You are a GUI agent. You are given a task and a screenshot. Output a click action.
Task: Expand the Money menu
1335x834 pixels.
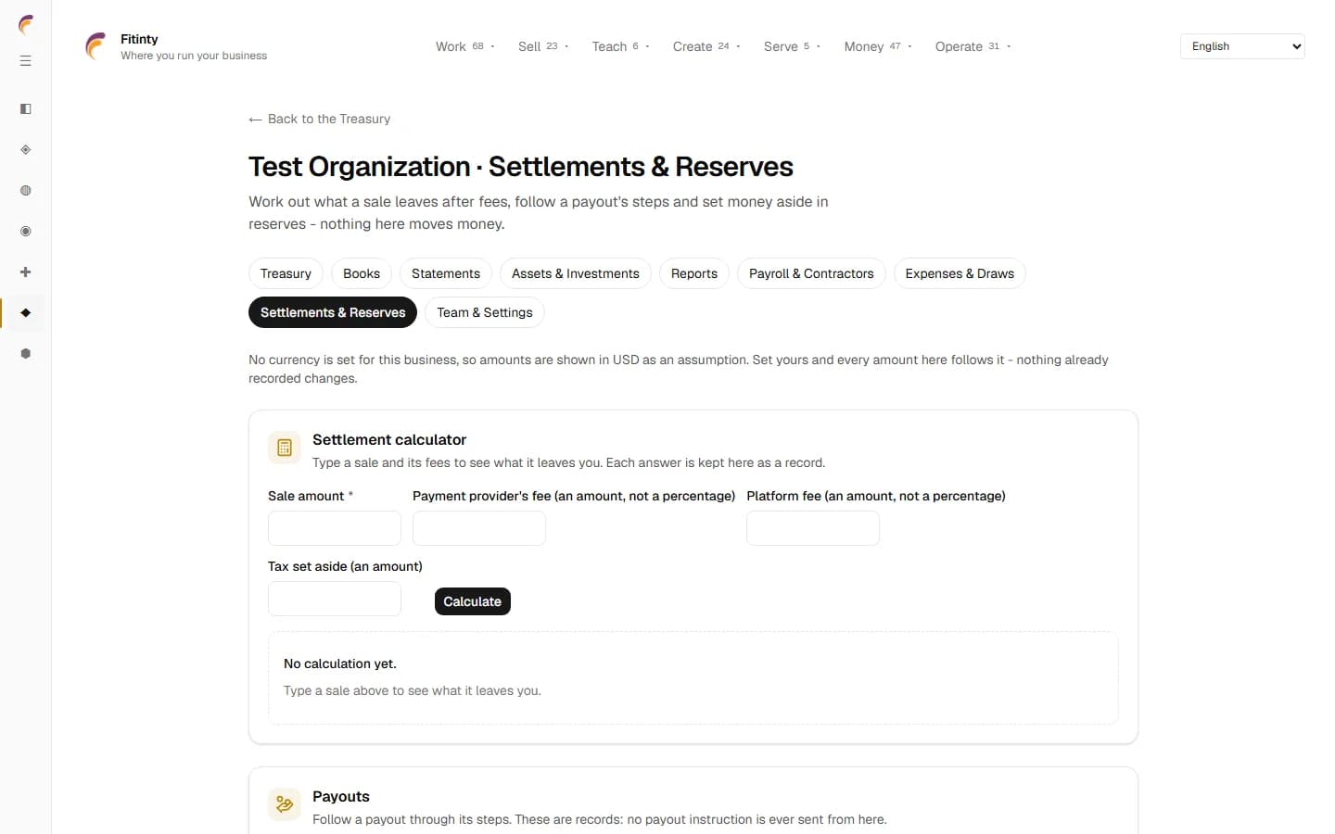878,46
